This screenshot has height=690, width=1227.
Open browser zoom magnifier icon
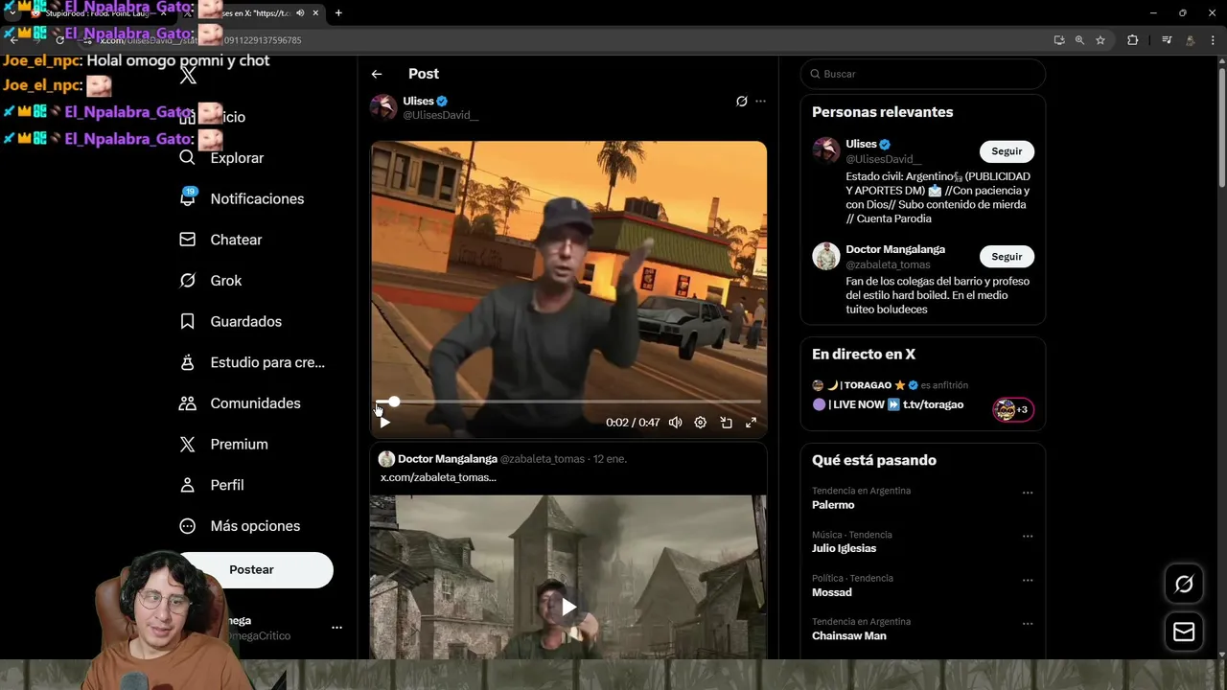pyautogui.click(x=1079, y=40)
